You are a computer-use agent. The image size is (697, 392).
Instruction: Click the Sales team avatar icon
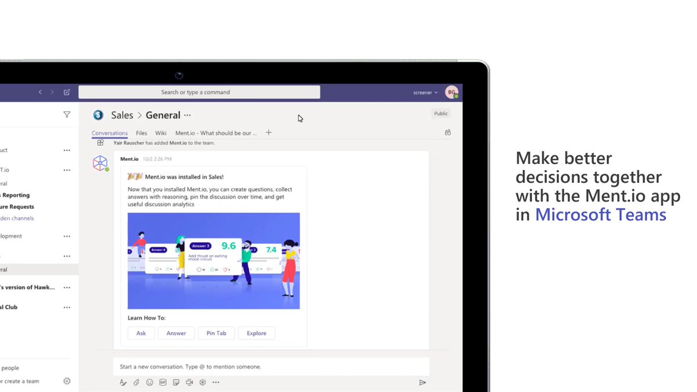point(98,115)
